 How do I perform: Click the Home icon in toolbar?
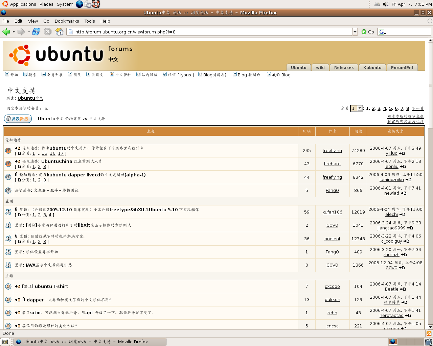59,32
